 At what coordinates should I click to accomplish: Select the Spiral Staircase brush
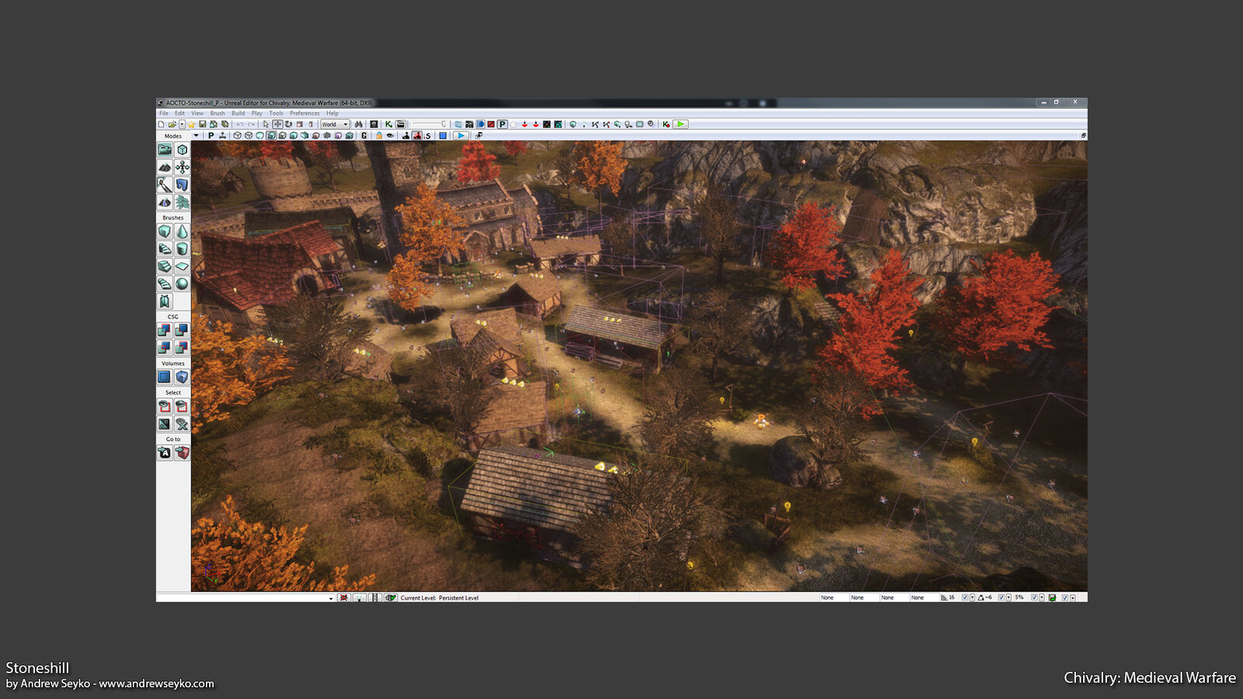[x=165, y=283]
